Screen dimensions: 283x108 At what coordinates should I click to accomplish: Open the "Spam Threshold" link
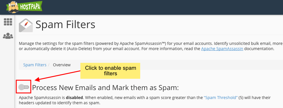pyautogui.click(x=221, y=98)
